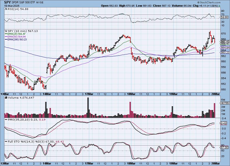Click the 13Mar label at chart bottom axis
Image resolution: width=230 pixels, height=166 pixels.
tap(5, 163)
